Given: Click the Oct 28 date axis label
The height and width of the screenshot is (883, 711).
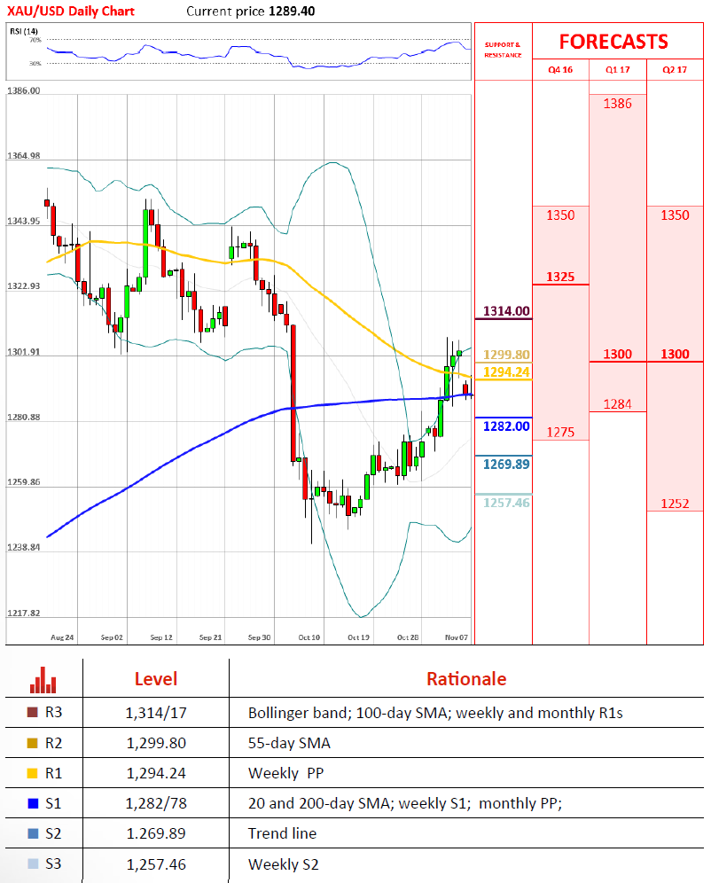Looking at the screenshot, I should (x=408, y=637).
